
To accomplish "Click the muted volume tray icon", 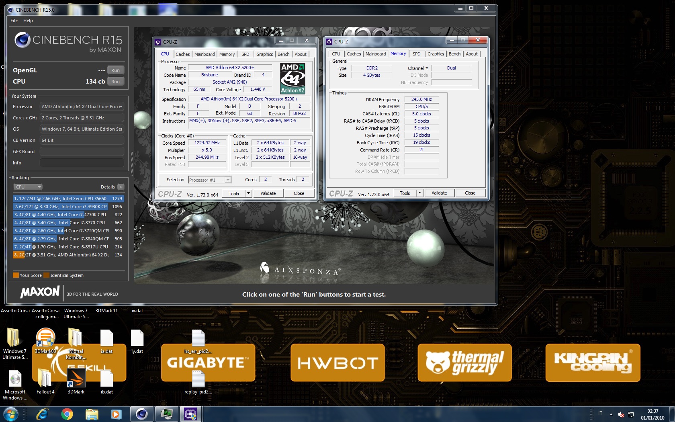I will 621,414.
